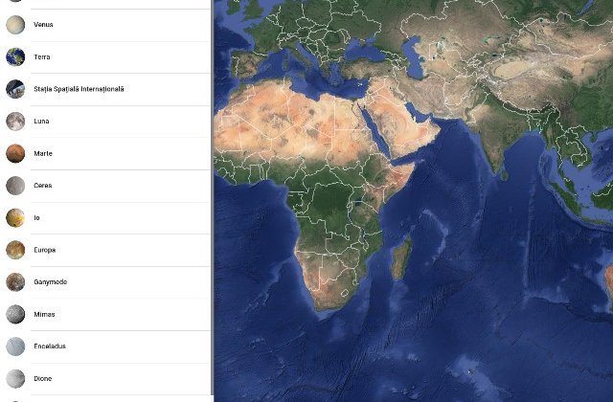Choose the "Io" label
Image resolution: width=613 pixels, height=402 pixels.
coord(36,217)
